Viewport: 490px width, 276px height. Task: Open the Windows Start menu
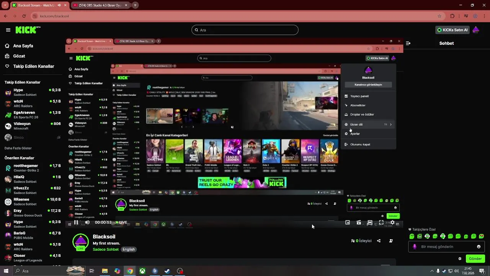click(6, 271)
